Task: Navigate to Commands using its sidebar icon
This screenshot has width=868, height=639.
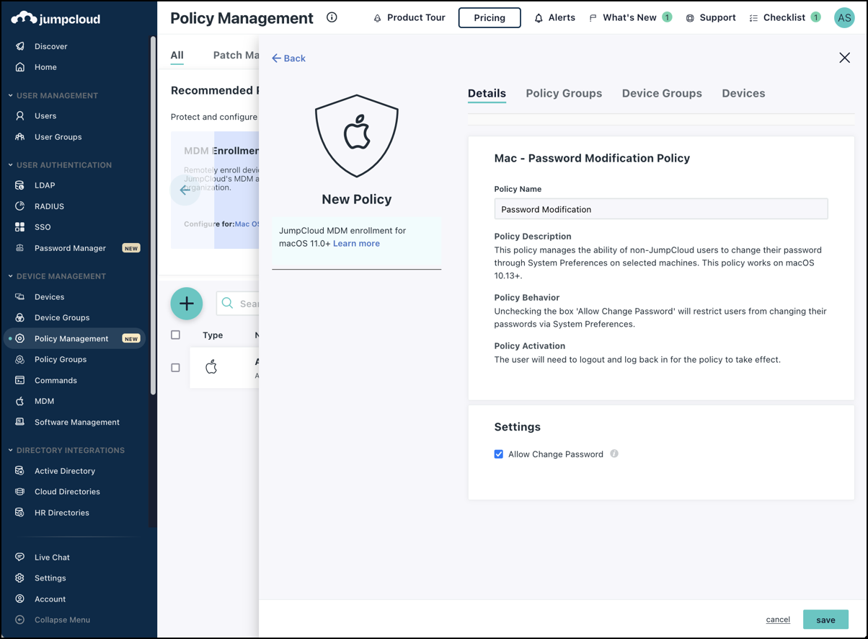Action: coord(56,380)
